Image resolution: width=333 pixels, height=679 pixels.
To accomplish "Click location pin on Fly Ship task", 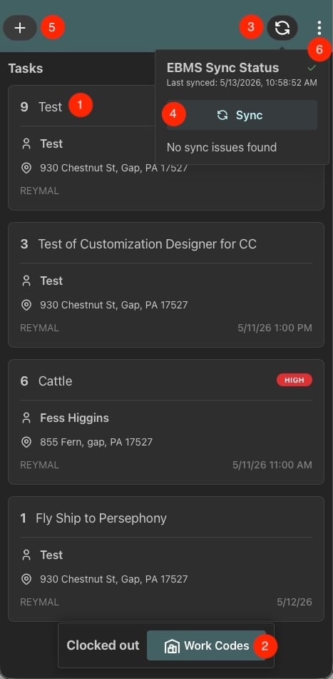I will click(x=26, y=579).
